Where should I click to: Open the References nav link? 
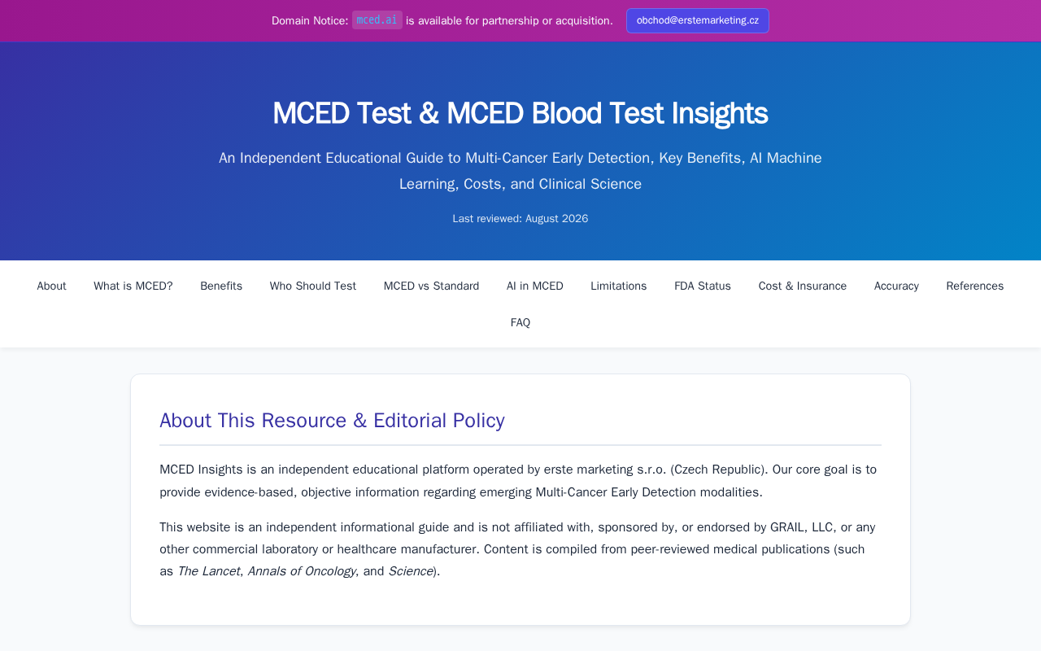coord(975,286)
